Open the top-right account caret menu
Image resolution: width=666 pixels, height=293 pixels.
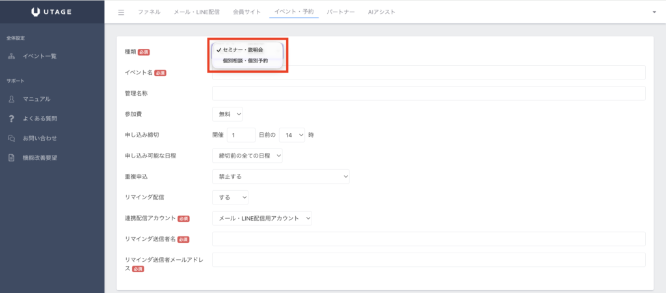[x=654, y=12]
